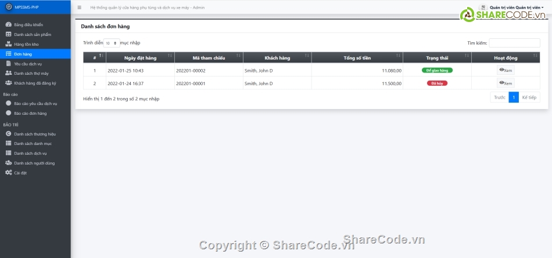Screen dimensions: 552x258
Task: Select Báo cáo đơn hàng menu item
Action: coord(30,113)
